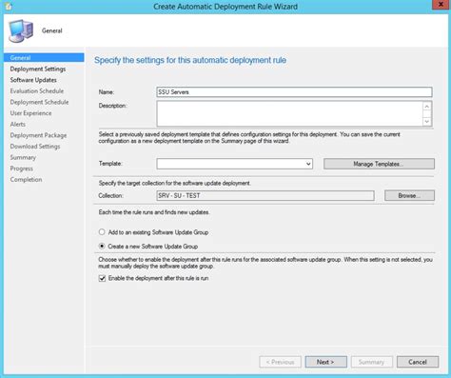Click into the Name text field
Image resolution: width=451 pixels, height=378 pixels.
tap(294, 92)
